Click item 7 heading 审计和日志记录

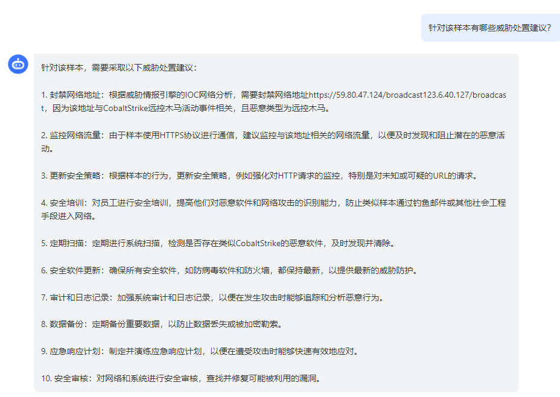pos(79,298)
